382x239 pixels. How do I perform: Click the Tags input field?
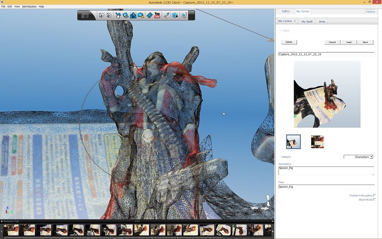click(x=326, y=186)
